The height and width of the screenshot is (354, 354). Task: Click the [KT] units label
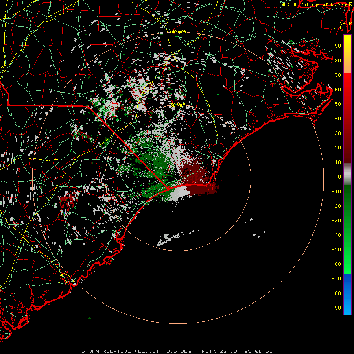(x=336, y=27)
